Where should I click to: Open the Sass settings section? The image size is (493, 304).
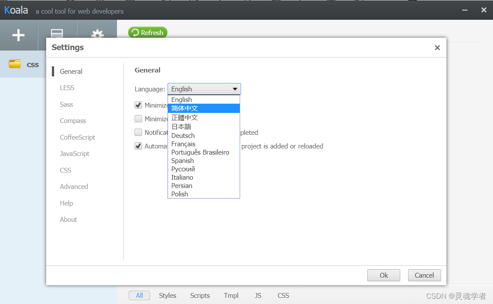66,104
